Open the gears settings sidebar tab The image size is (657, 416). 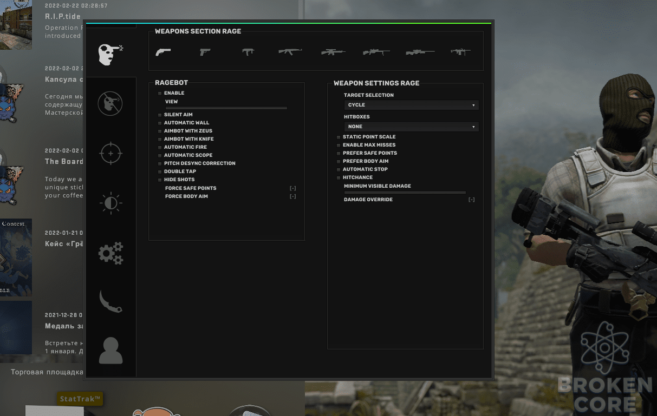point(111,253)
